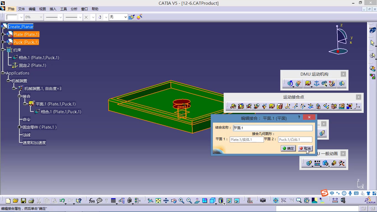Screen dimensions: 377x212
Task: Click the New document icon
Action: tap(8, 201)
